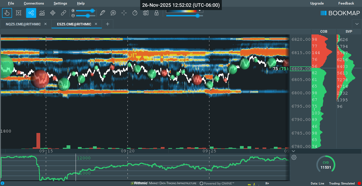Click the Upgrade button

click(x=317, y=3)
